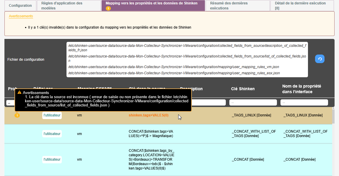Click the orange badge on the Mapping tab
This screenshot has width=339, height=176.
(108, 8)
